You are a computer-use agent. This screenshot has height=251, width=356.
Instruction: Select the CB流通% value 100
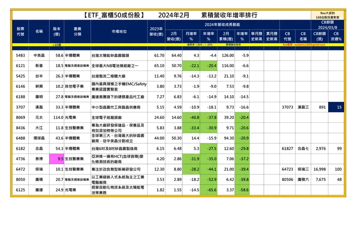[336, 169]
